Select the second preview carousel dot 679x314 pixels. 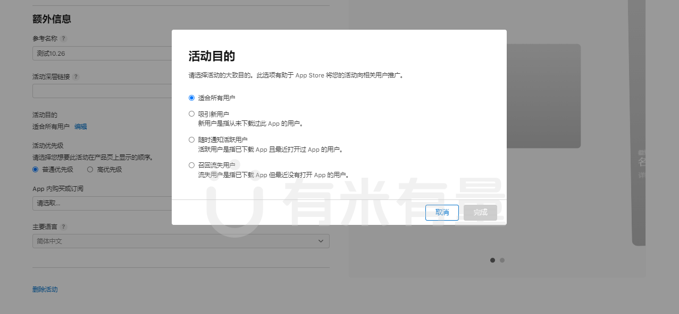pos(502,260)
